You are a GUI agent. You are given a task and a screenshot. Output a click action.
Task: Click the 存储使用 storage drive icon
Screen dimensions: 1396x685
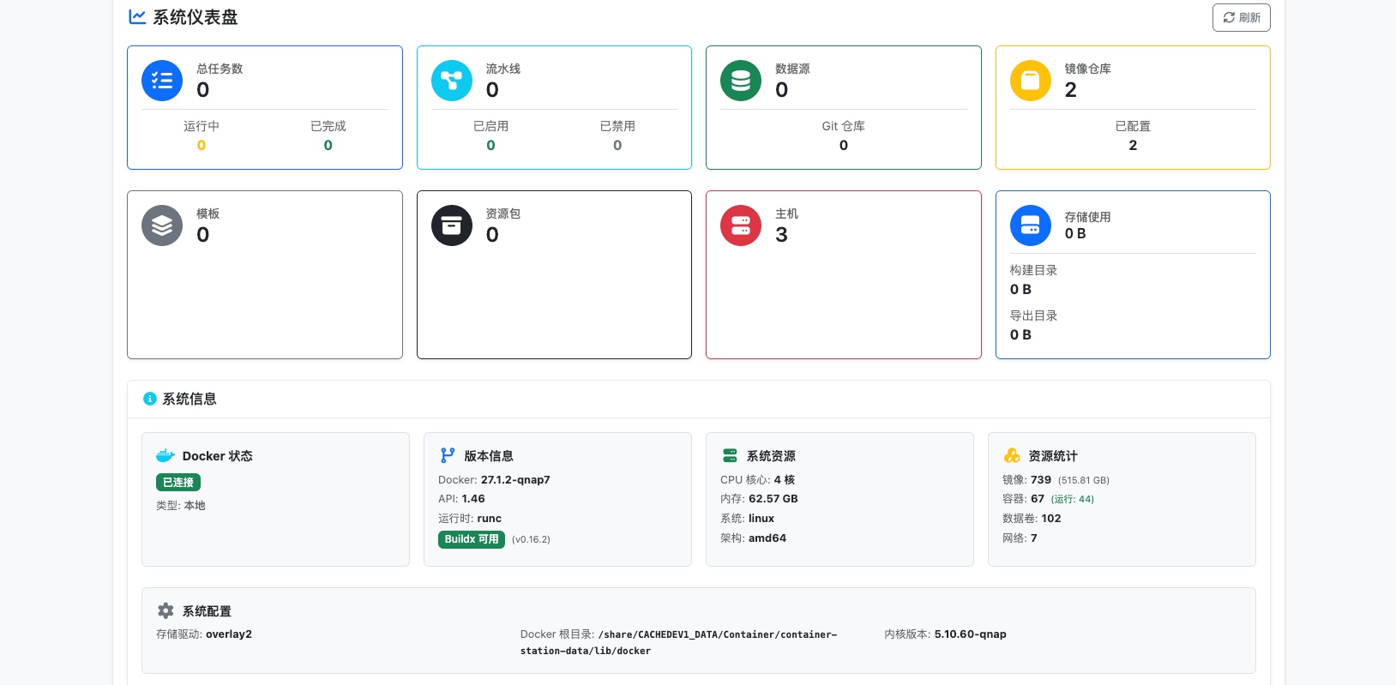click(x=1031, y=225)
